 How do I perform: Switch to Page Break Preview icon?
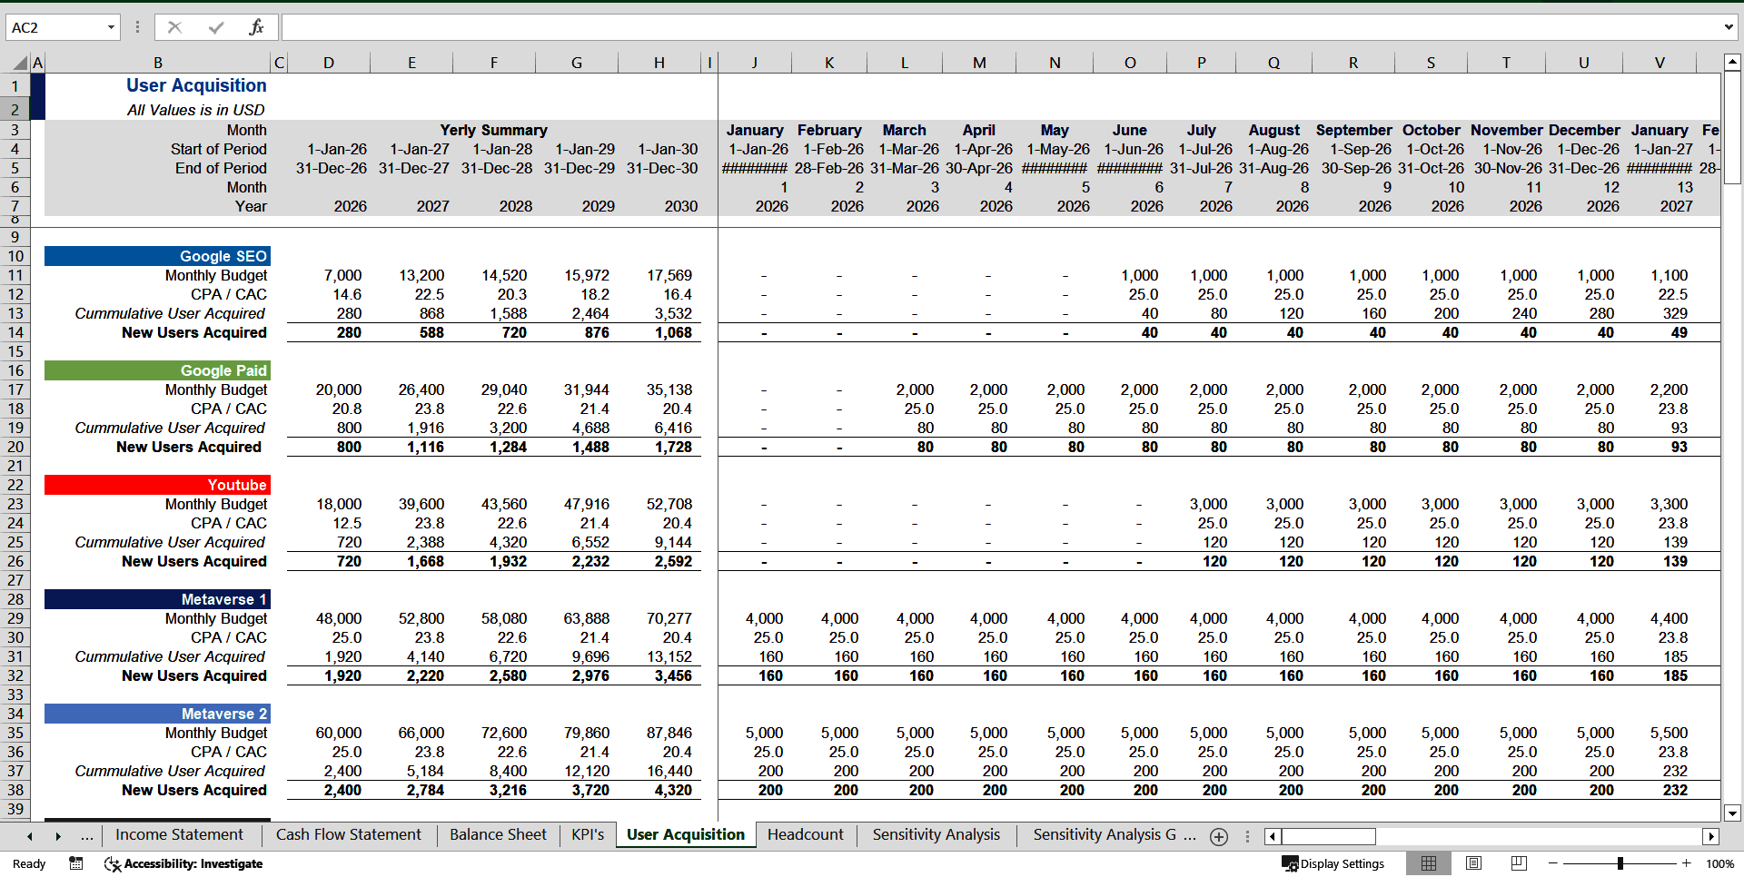1519,863
